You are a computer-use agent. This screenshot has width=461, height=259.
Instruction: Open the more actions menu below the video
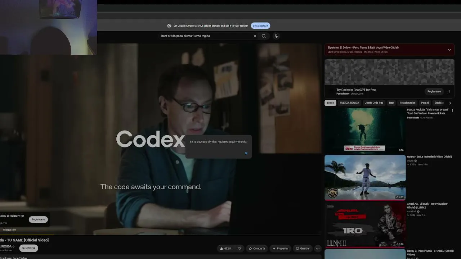click(x=318, y=249)
